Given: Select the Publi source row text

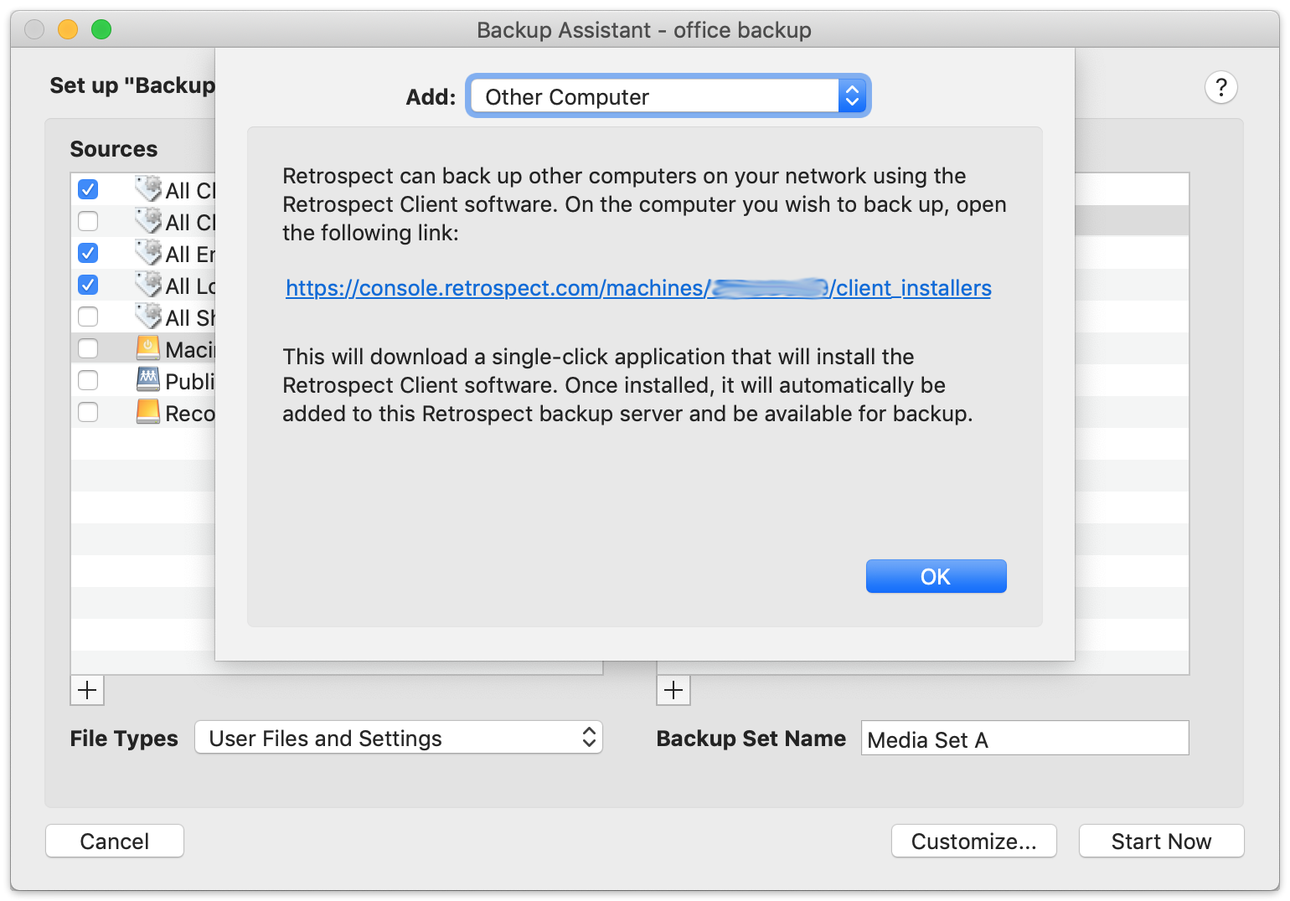Looking at the screenshot, I should tap(190, 381).
